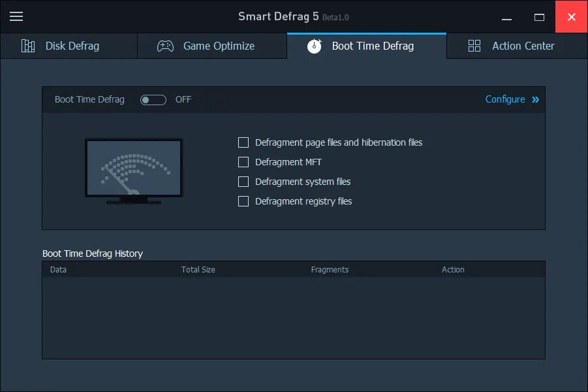Click the Fragments column header
588x392 pixels.
tap(330, 270)
